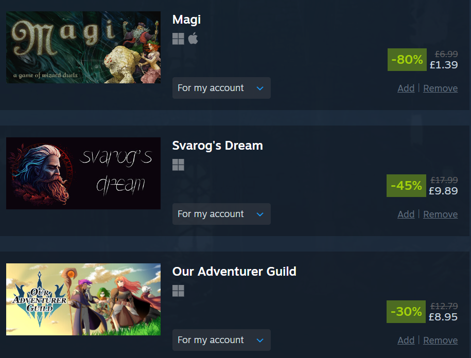Open the Svarog's Dream cover image

[83, 173]
